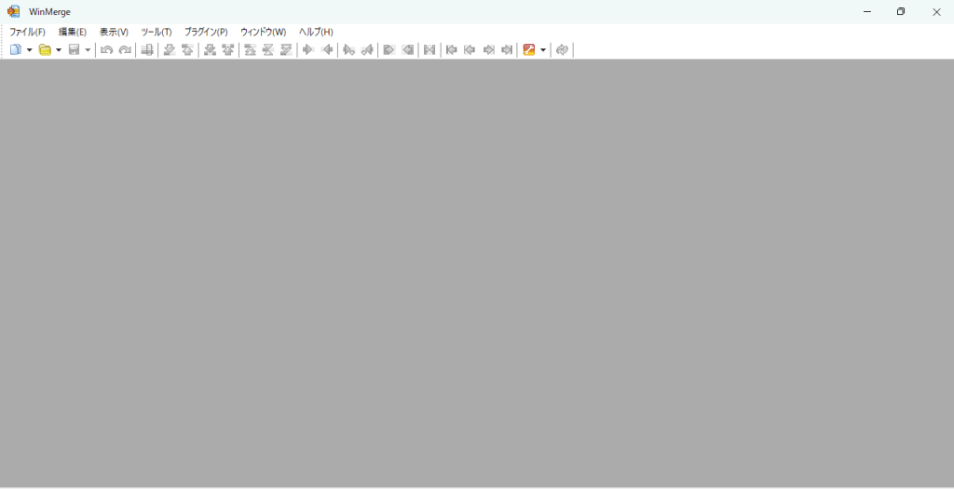This screenshot has height=489, width=954.
Task: Open the ファイル(F) menu
Action: tap(27, 32)
